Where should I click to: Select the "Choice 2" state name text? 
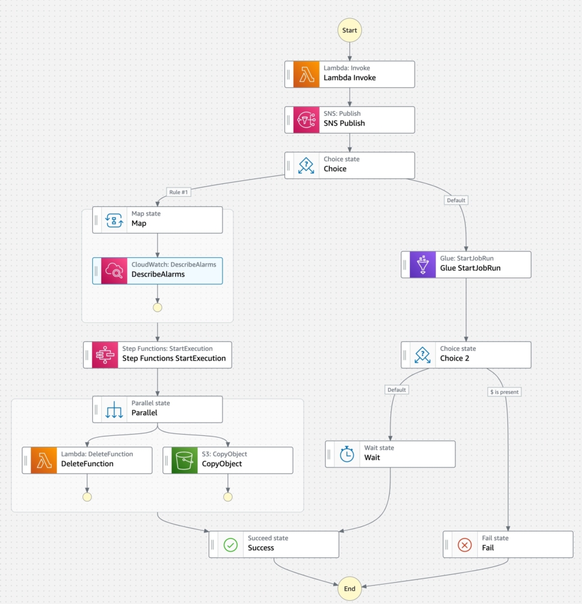pos(455,358)
